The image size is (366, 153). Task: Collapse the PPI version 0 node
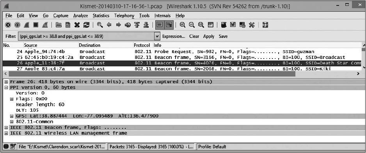tap(6, 87)
